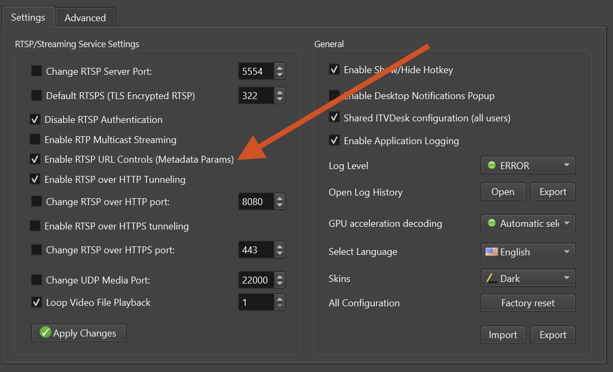Toggle Enable Application Logging checkbox
Viewport: 613px width, 372px height.
tap(334, 140)
